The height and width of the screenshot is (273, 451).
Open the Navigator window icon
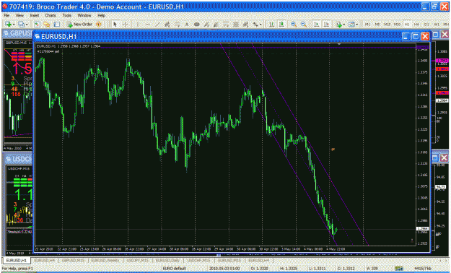point(47,25)
